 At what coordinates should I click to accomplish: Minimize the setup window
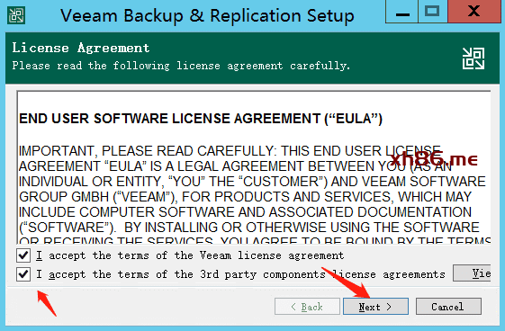pyautogui.click(x=402, y=12)
